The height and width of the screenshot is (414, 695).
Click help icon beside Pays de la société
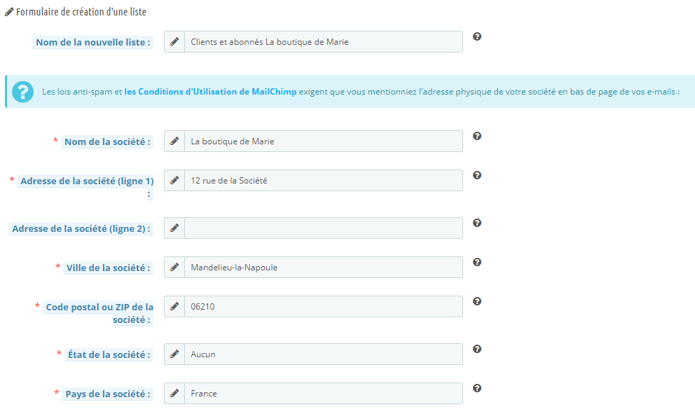coord(477,388)
